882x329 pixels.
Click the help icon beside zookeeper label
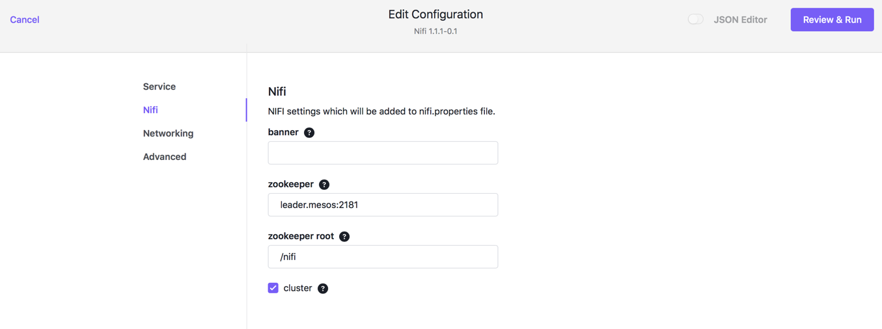pos(324,185)
